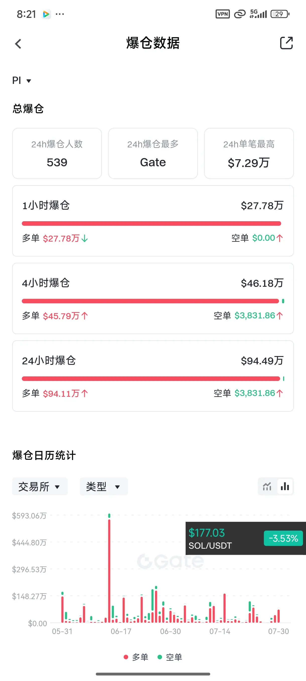Toggle the 空单 legend series
The width and height of the screenshot is (306, 681).
click(x=170, y=657)
